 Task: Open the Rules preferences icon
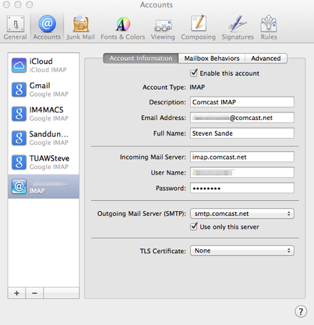(269, 28)
